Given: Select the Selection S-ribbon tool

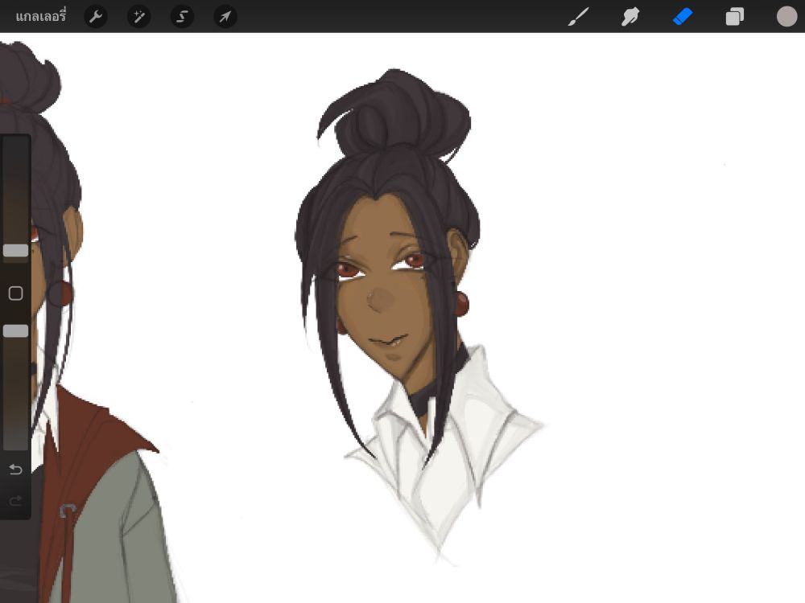Looking at the screenshot, I should pyautogui.click(x=182, y=17).
